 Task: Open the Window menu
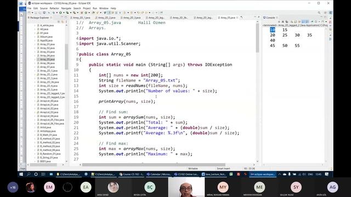pyautogui.click(x=104, y=8)
